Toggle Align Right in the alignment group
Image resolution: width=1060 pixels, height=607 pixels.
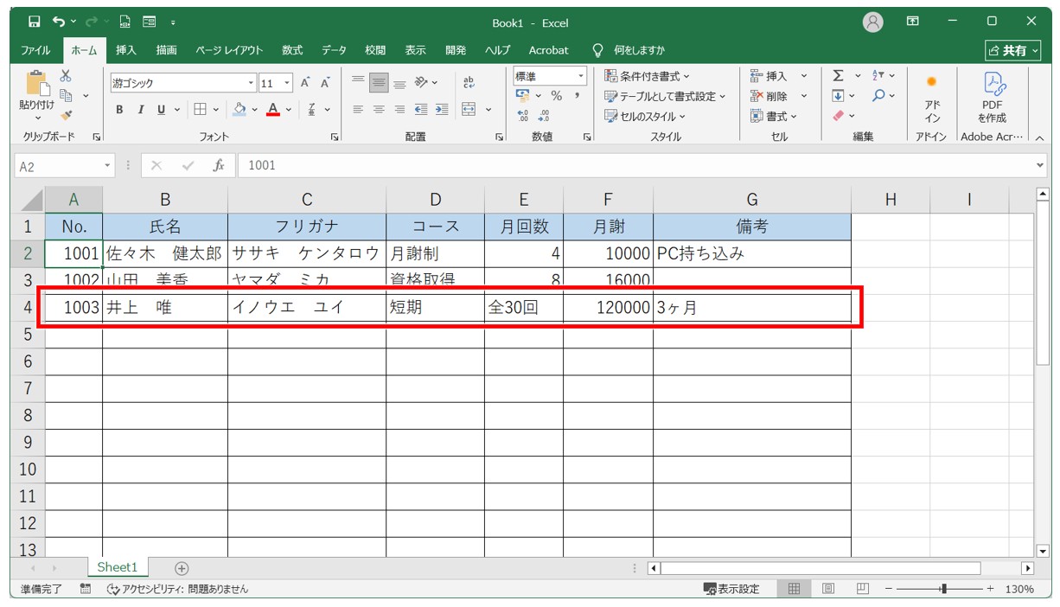(399, 110)
